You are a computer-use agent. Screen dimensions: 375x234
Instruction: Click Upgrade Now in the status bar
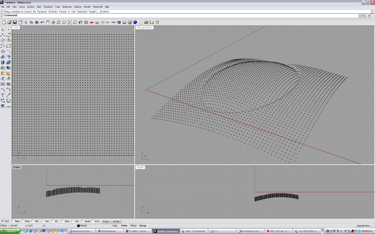pos(364,226)
